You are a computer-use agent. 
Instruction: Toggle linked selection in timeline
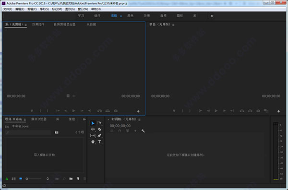coord(128,131)
